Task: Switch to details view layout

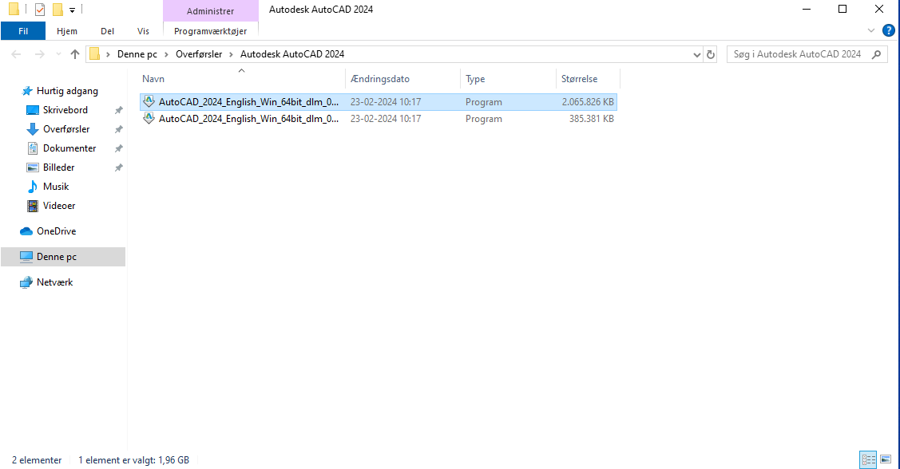Action: (868, 459)
